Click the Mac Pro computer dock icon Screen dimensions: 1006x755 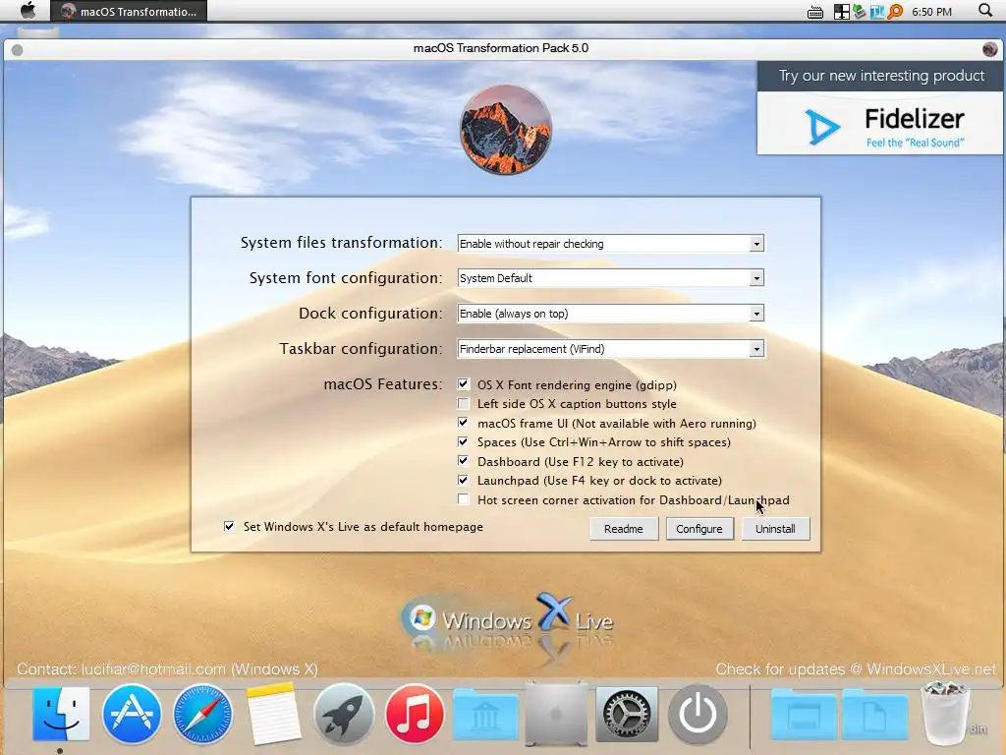[x=556, y=714]
